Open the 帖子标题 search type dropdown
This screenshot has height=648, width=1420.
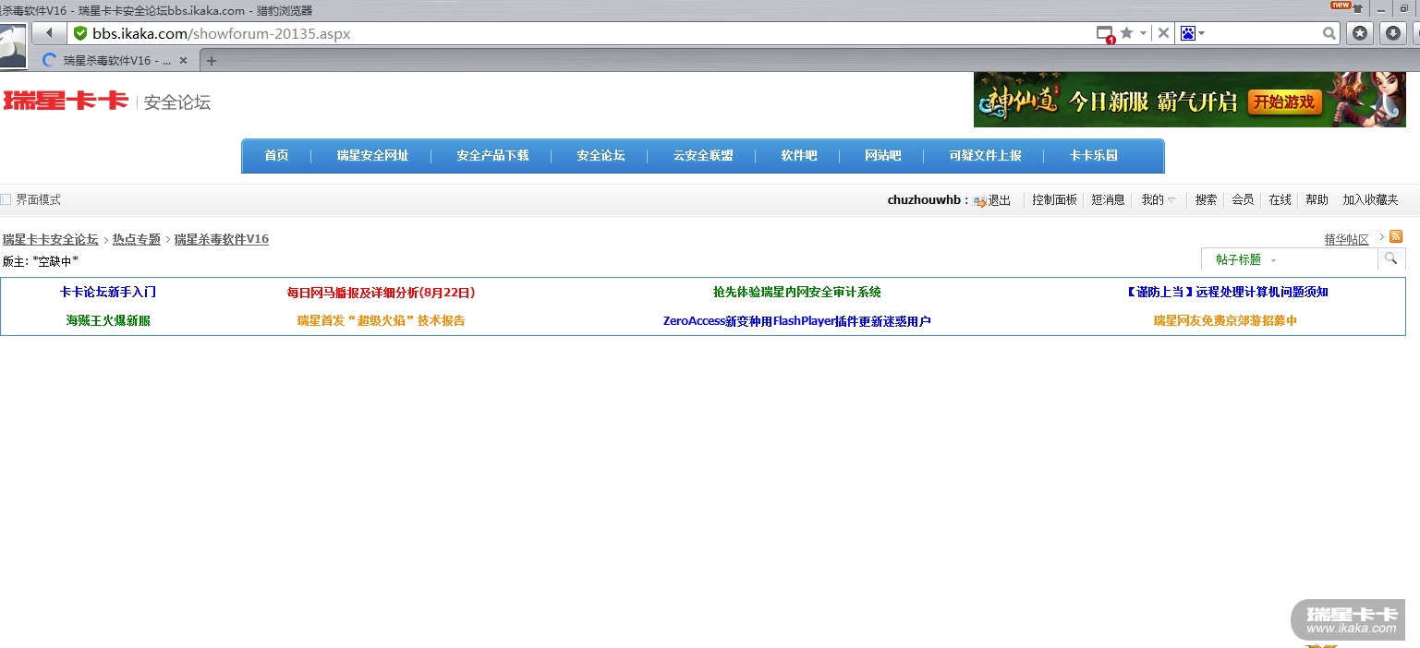point(1245,260)
